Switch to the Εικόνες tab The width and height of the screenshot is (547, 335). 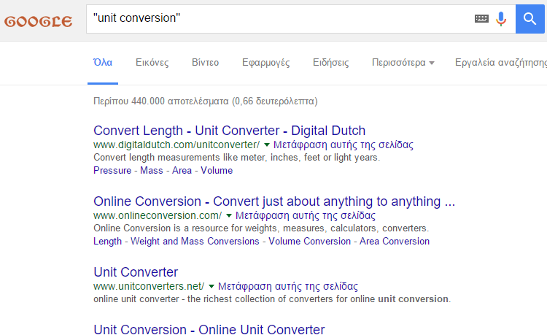tap(152, 63)
